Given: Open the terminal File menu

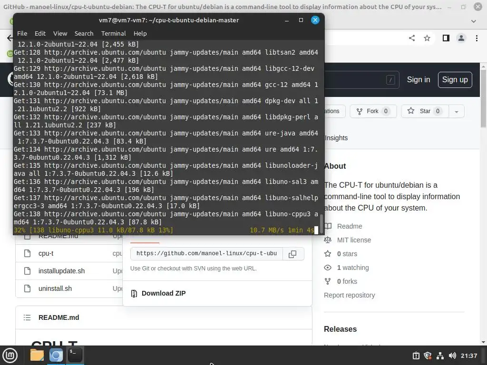Looking at the screenshot, I should (22, 34).
